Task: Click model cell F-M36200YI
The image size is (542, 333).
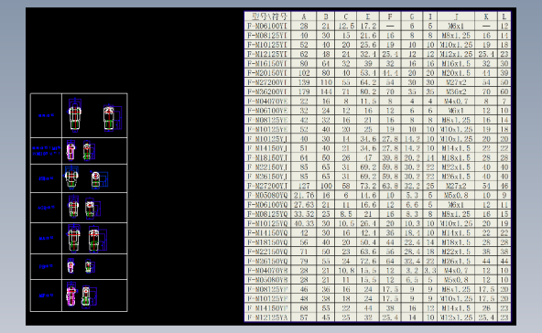Action: (x=268, y=91)
